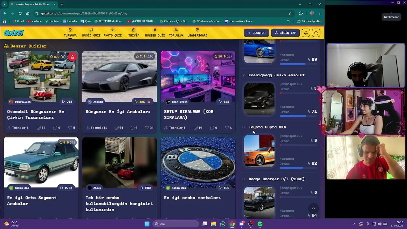Click Teknoloji category on SETUP SIRALAMA card

click(x=175, y=128)
